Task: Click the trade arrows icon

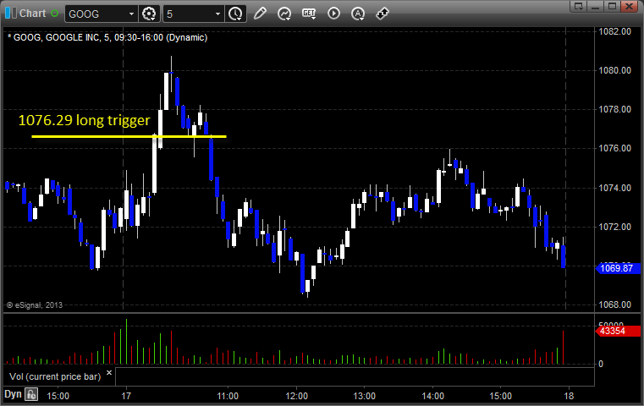Action: tap(383, 14)
